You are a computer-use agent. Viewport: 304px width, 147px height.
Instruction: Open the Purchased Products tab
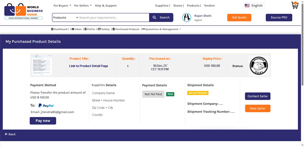pyautogui.click(x=126, y=29)
